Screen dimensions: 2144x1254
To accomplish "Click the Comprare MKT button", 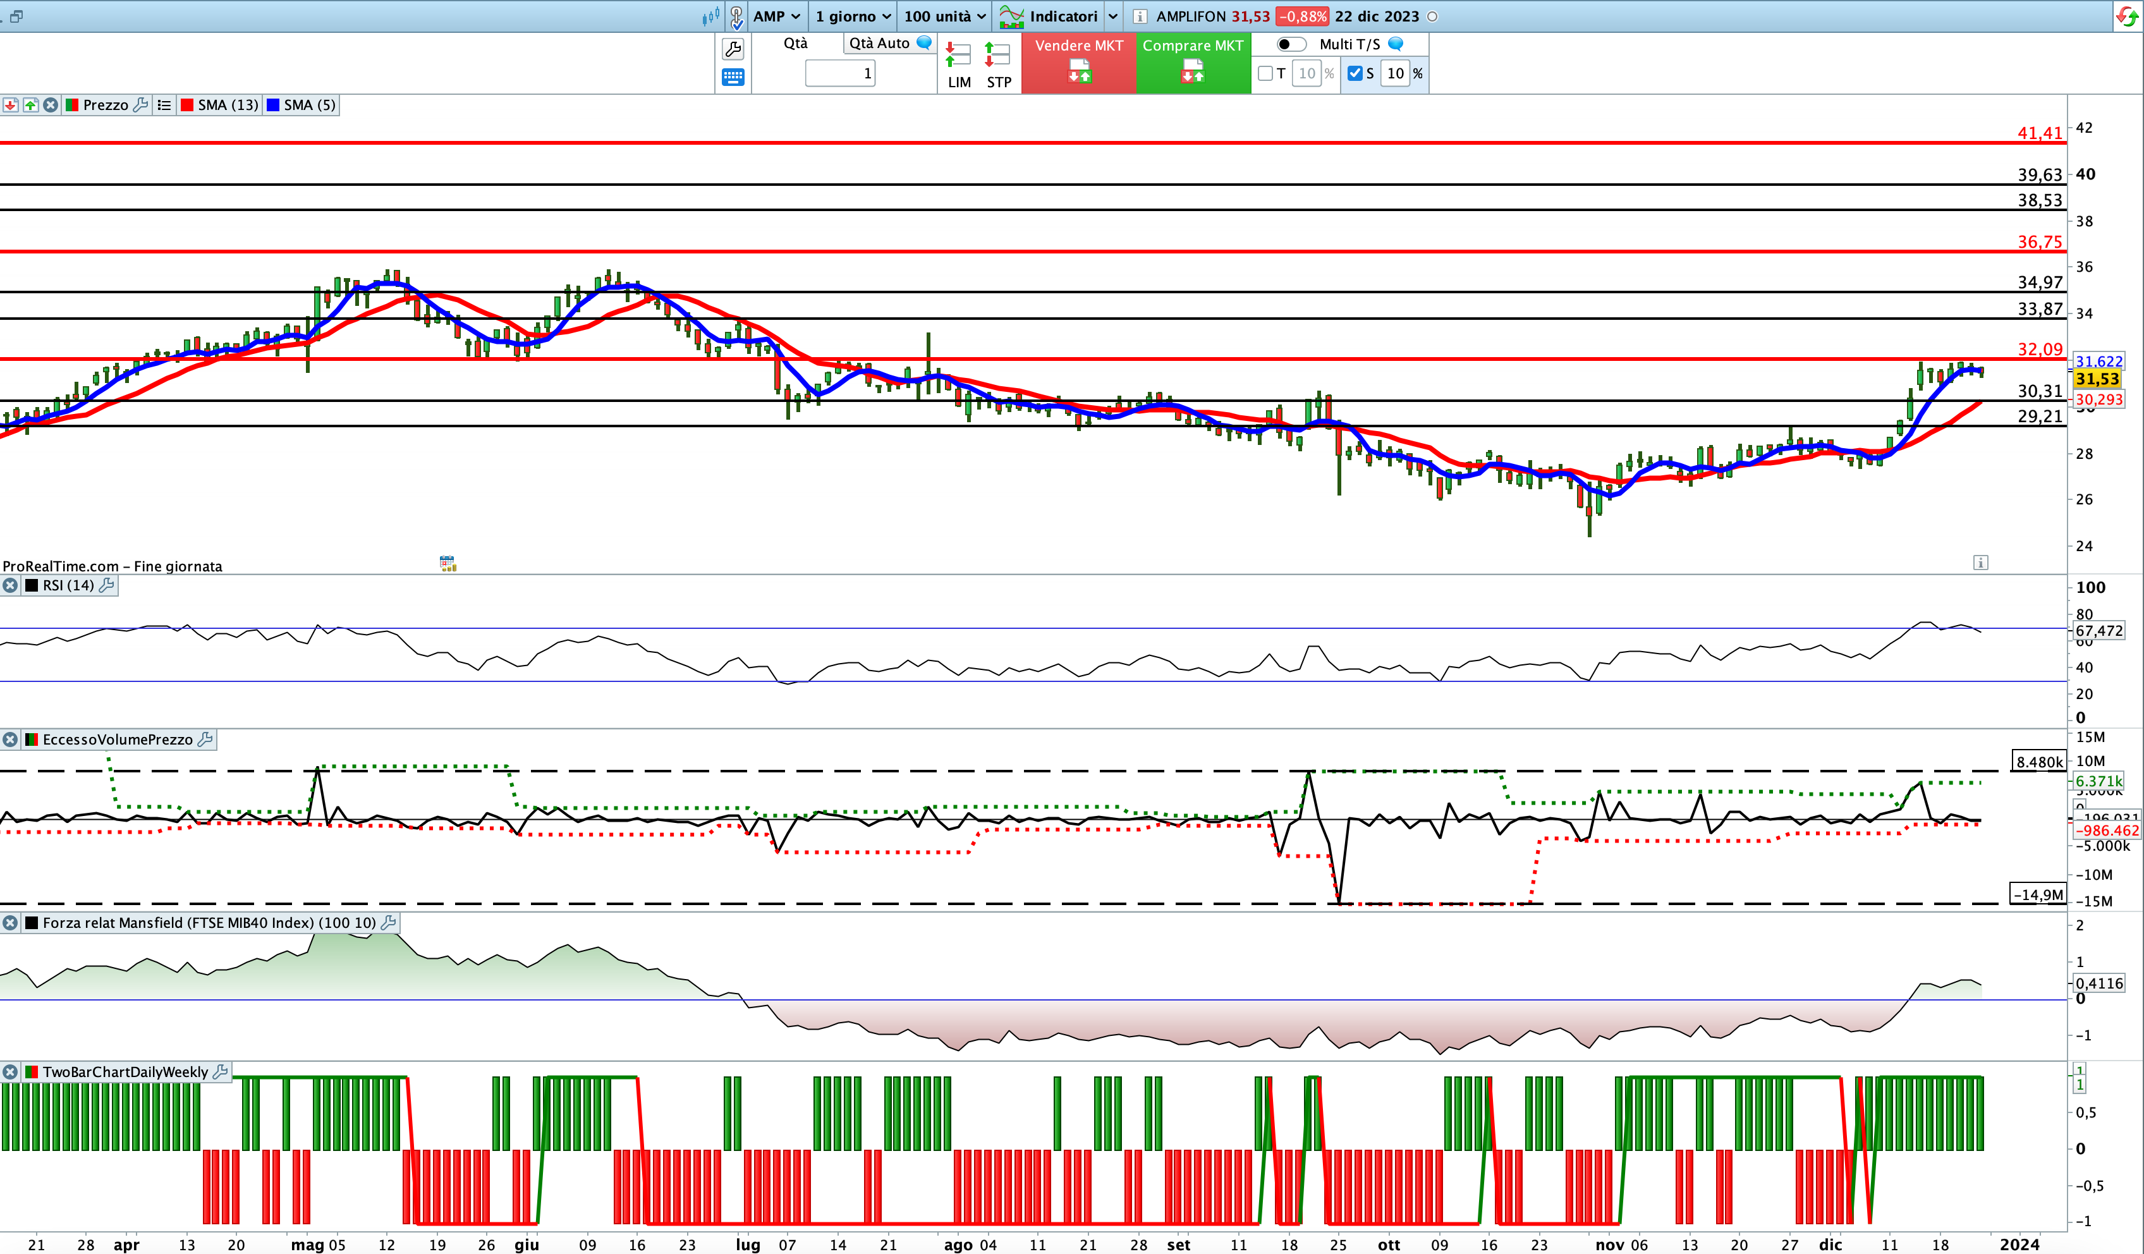I will [1193, 63].
